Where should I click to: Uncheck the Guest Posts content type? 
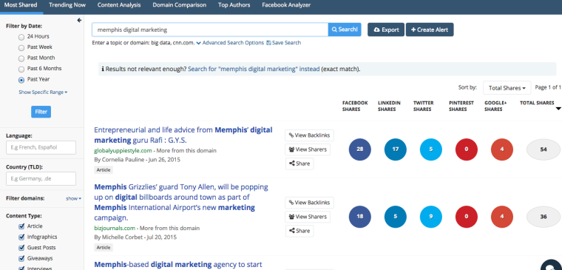tap(21, 248)
